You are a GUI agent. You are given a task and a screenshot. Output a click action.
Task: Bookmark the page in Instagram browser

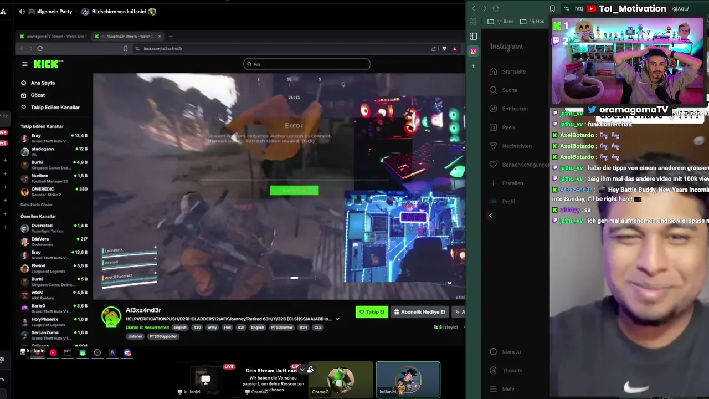(552, 8)
